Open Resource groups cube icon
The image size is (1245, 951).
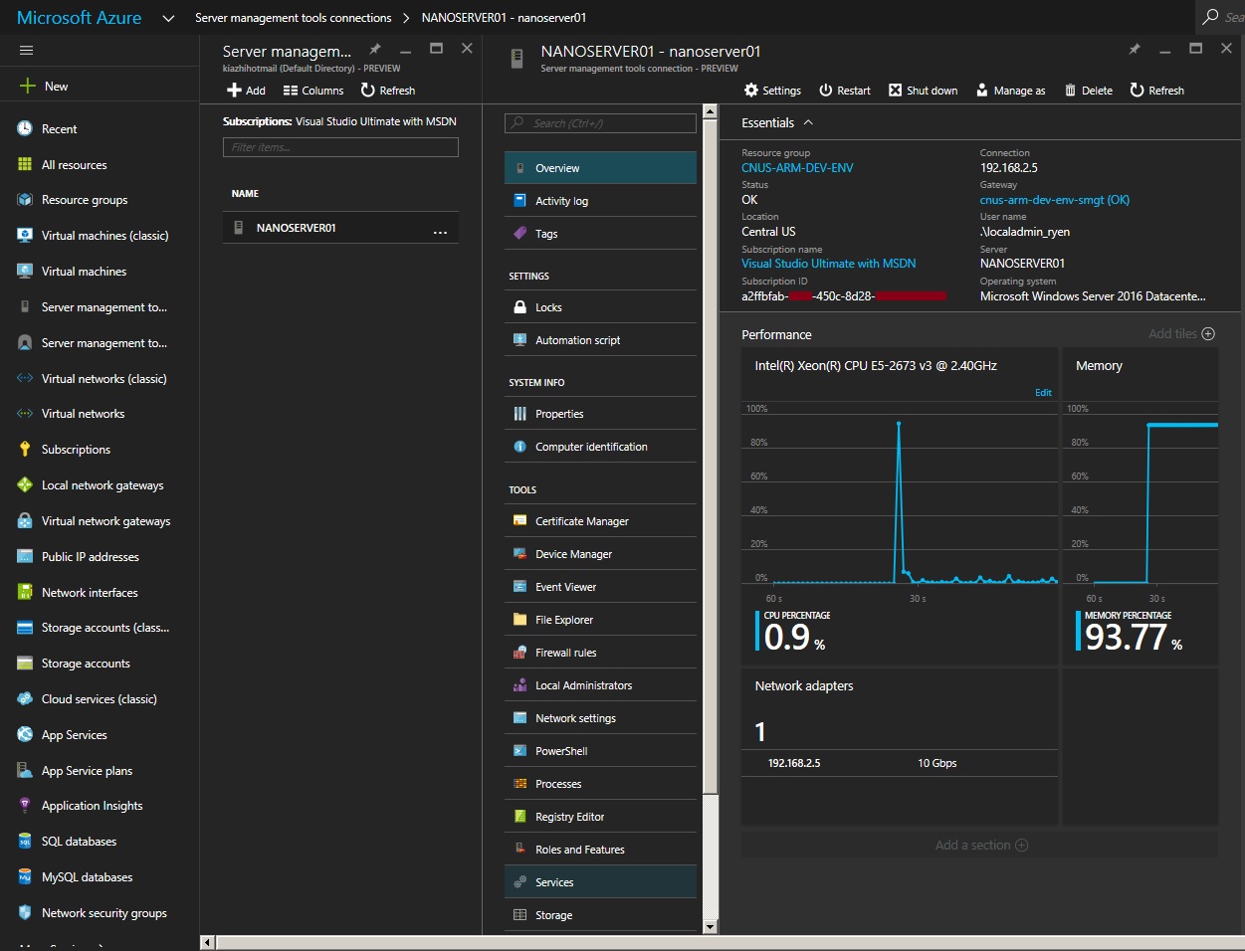coord(25,199)
